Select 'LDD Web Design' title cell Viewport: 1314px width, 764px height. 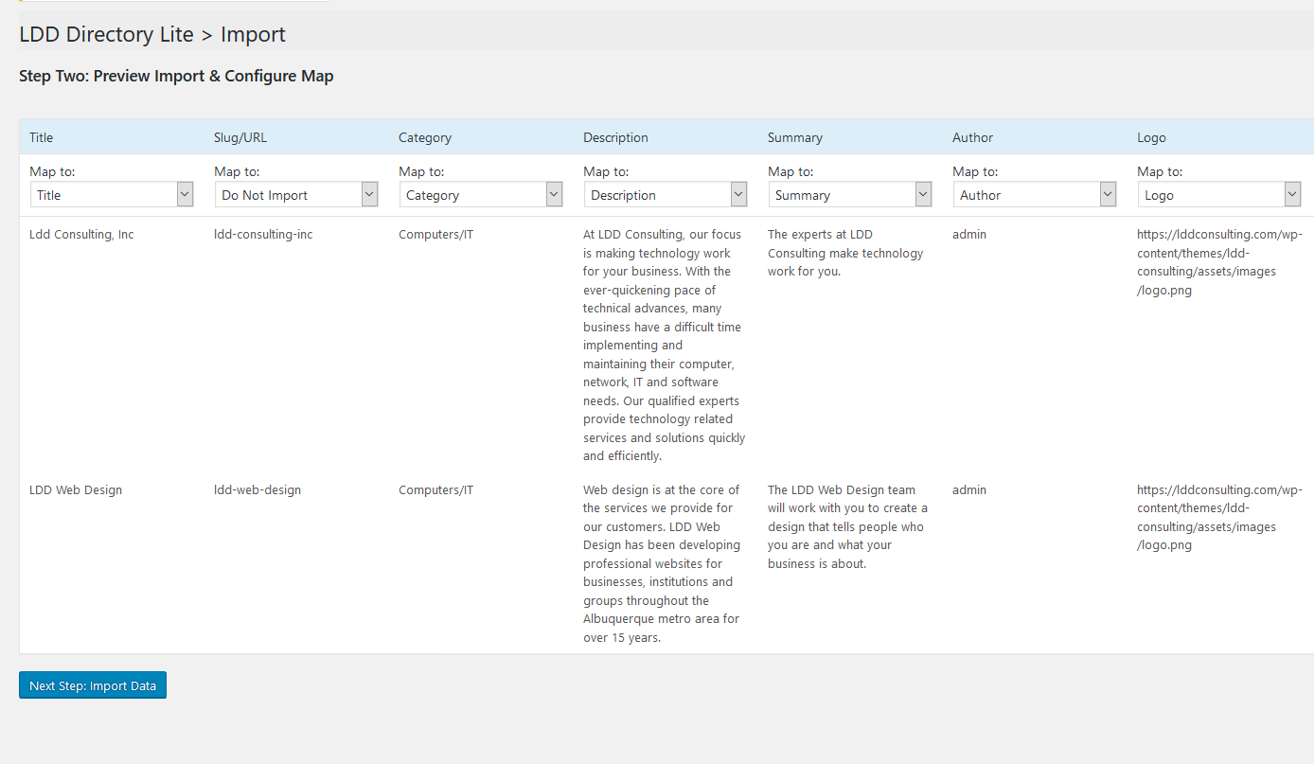coord(76,489)
